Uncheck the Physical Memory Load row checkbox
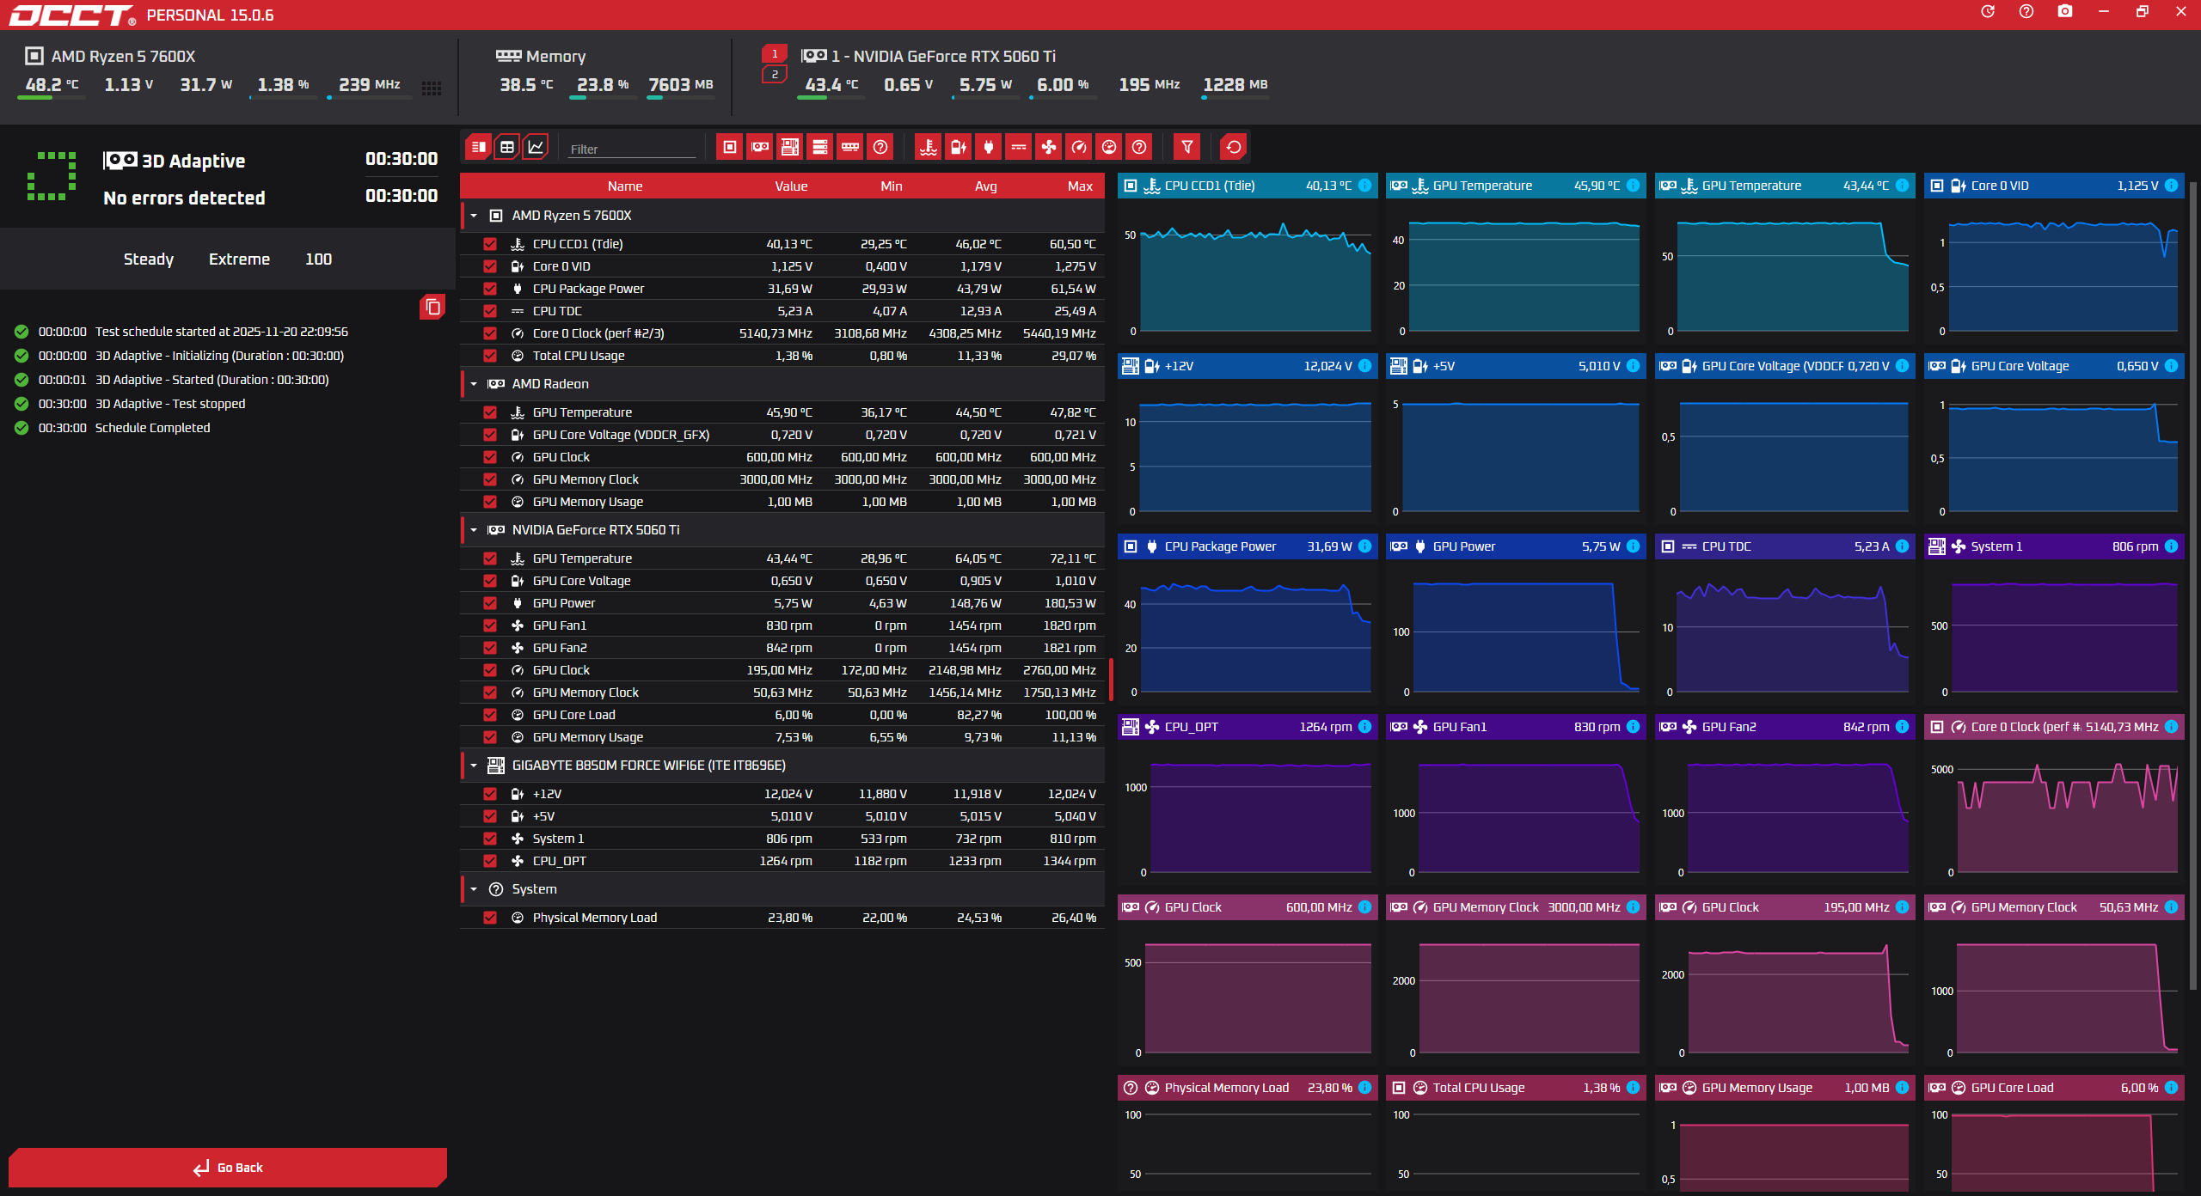This screenshot has height=1196, width=2201. [x=490, y=918]
